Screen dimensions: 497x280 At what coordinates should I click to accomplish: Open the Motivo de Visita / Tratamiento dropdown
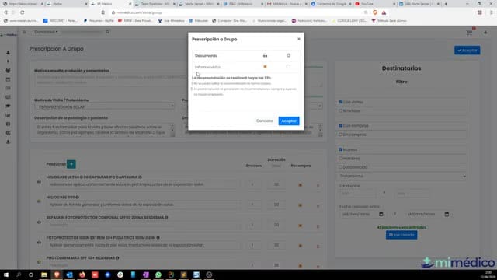pyautogui.click(x=104, y=107)
